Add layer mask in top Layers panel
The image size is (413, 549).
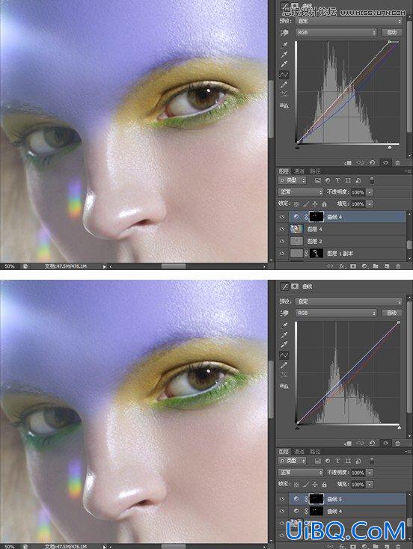[353, 266]
